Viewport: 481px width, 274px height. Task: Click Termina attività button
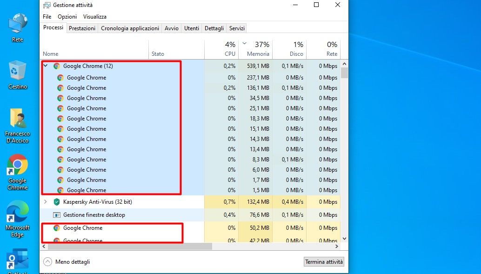(324, 262)
